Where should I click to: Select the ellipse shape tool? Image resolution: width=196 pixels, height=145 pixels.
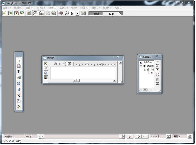pos(19,83)
